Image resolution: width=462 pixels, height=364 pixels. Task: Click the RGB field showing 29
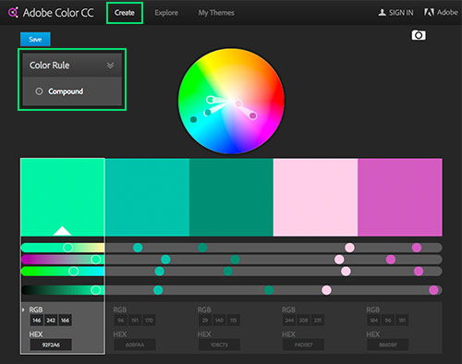(x=205, y=321)
